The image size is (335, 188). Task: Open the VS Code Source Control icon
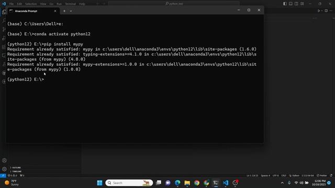coord(4,29)
